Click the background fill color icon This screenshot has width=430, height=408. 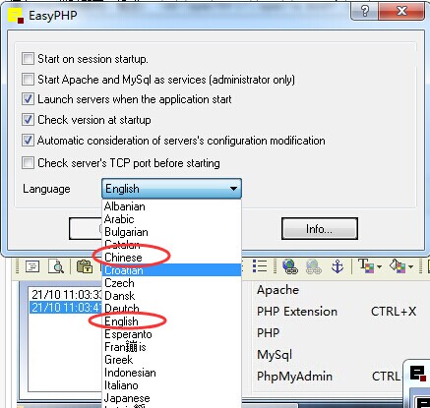pyautogui.click(x=398, y=265)
